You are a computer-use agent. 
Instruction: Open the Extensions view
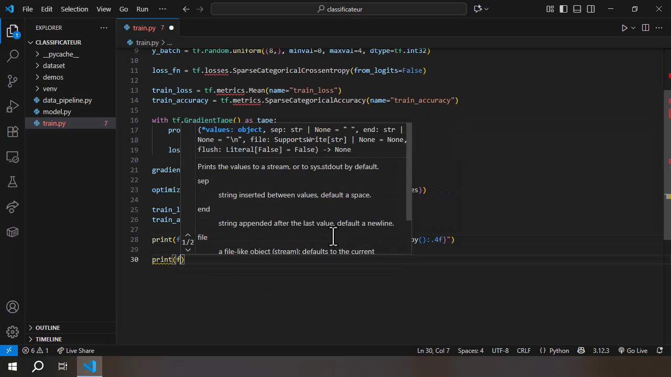13,131
